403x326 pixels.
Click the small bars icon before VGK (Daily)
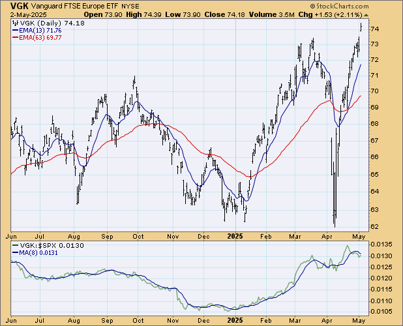(x=16, y=23)
